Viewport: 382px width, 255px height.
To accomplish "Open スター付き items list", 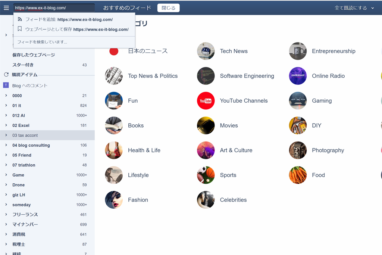I will click(x=23, y=65).
